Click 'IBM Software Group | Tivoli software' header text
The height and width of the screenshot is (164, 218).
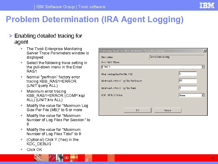click(71, 7)
